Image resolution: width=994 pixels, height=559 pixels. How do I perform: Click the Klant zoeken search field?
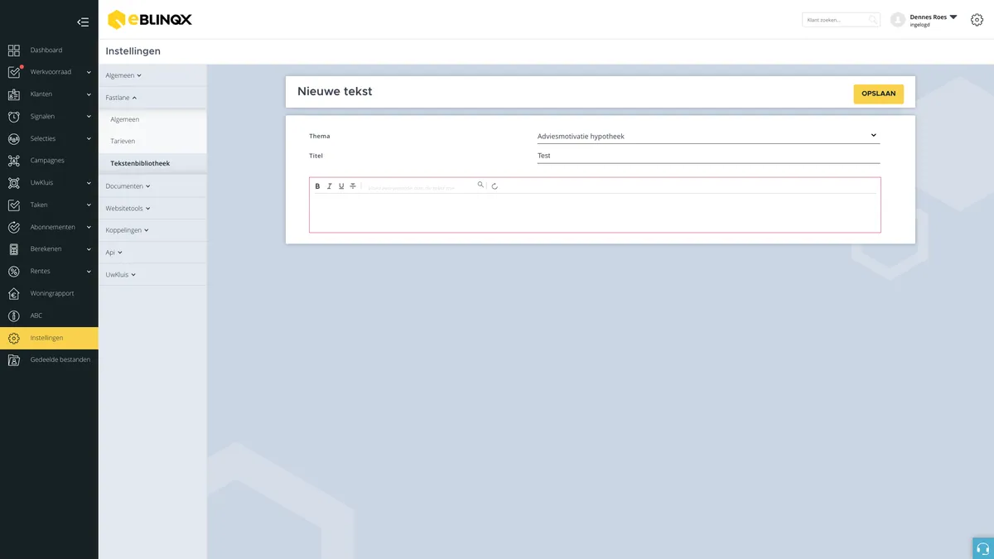click(841, 20)
